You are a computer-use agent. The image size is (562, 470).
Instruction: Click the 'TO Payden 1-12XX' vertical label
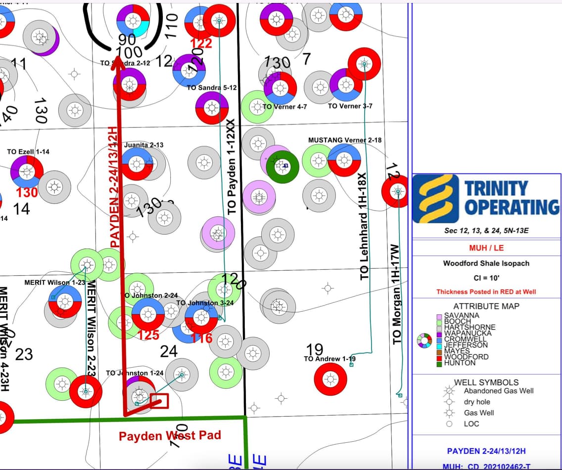pos(232,167)
